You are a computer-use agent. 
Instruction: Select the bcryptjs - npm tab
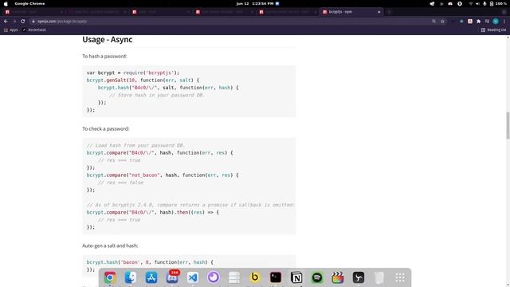coord(351,12)
